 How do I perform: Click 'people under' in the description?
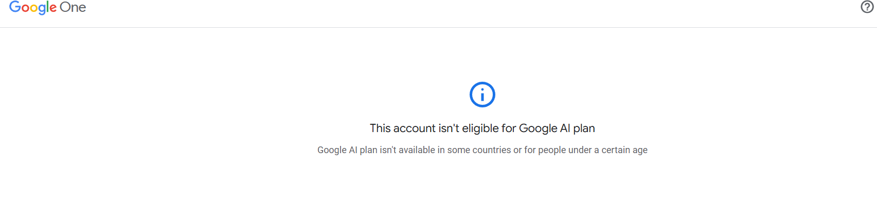coord(565,150)
